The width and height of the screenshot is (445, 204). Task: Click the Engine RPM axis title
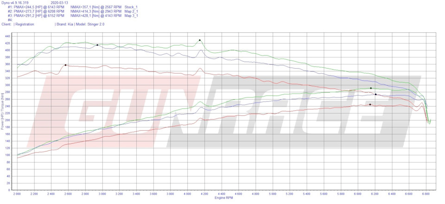224,198
